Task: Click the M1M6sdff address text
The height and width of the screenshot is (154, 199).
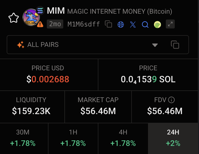Action: tap(84, 24)
